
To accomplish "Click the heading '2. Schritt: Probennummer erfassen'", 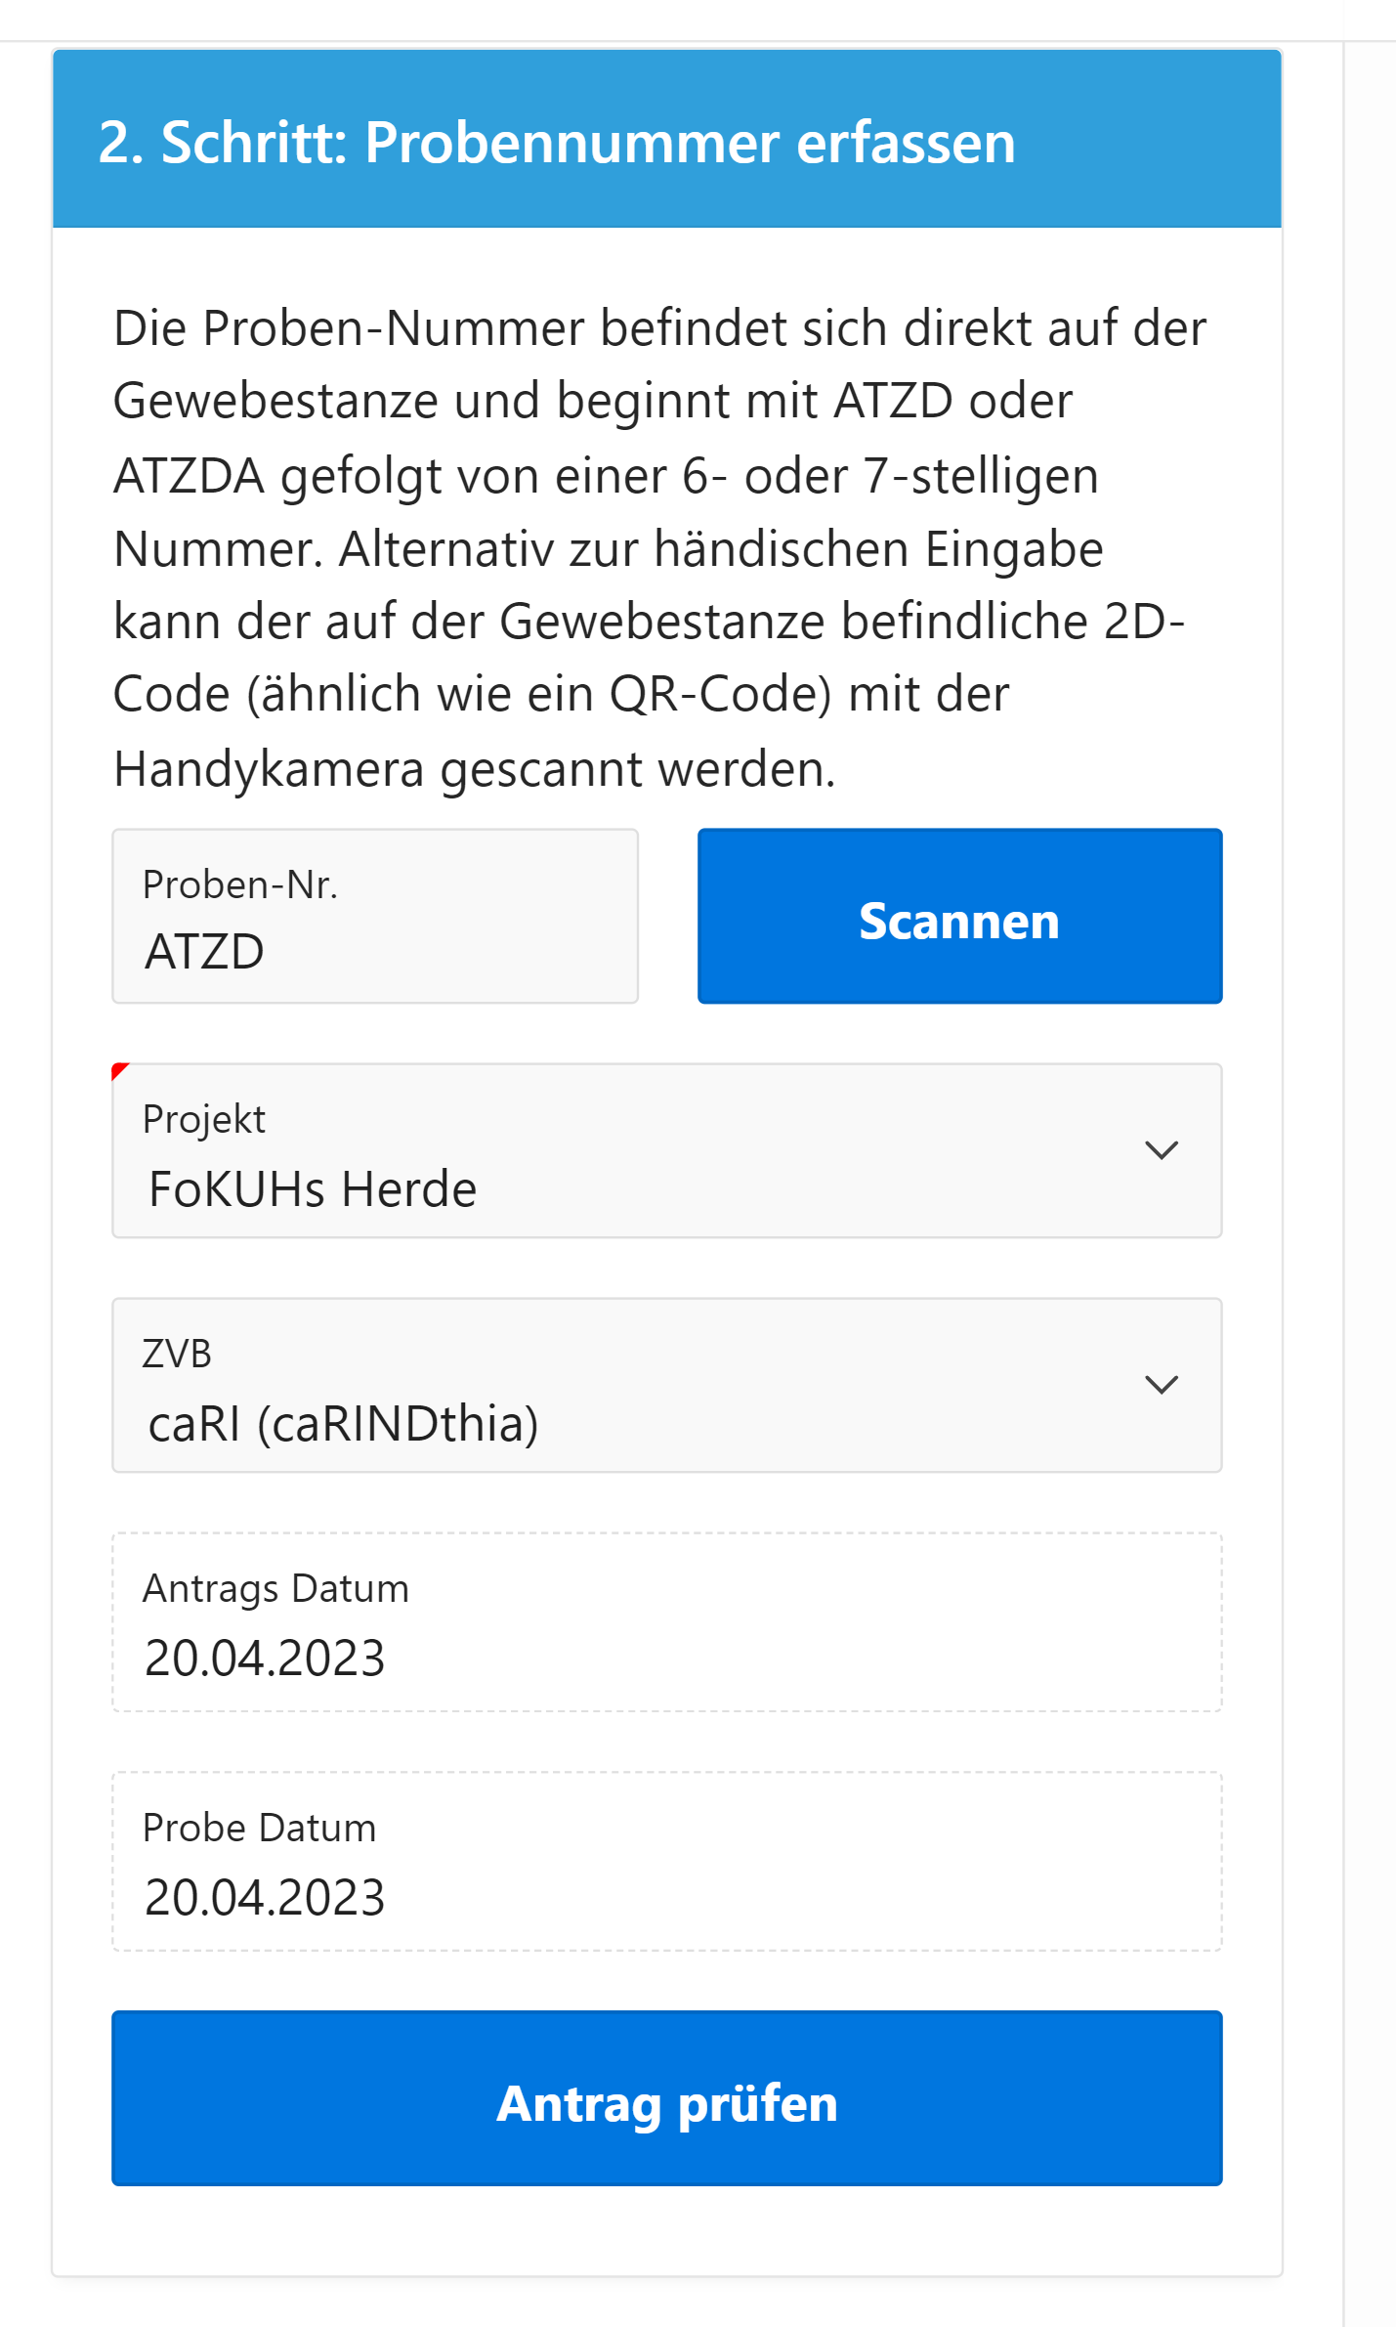I will coord(557,143).
